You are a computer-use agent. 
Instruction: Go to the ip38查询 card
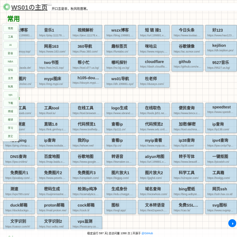pyautogui.click(x=187, y=142)
